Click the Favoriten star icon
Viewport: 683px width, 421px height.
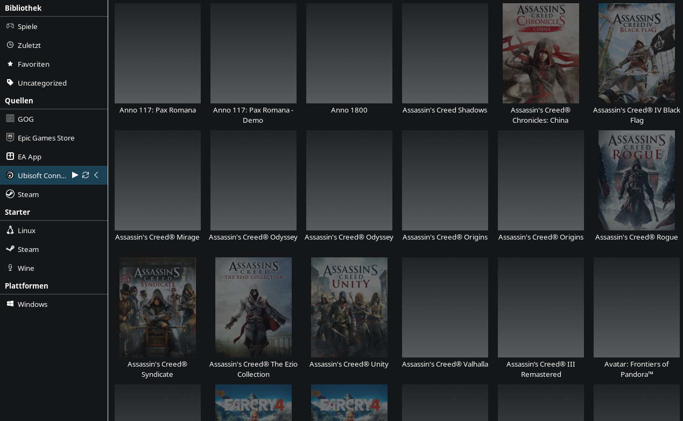coord(10,64)
